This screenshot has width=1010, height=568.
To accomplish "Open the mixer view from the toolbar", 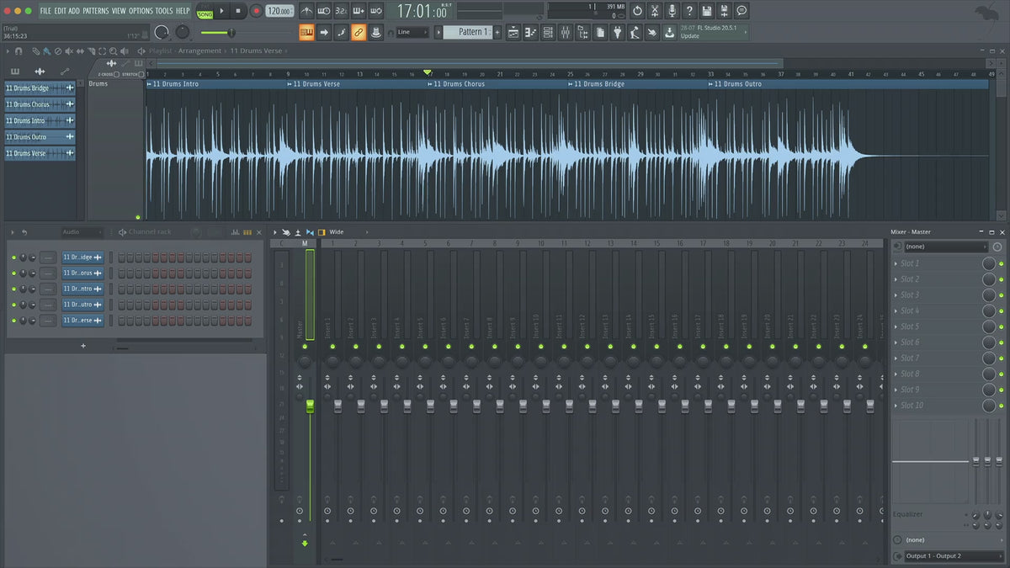I will coord(565,32).
